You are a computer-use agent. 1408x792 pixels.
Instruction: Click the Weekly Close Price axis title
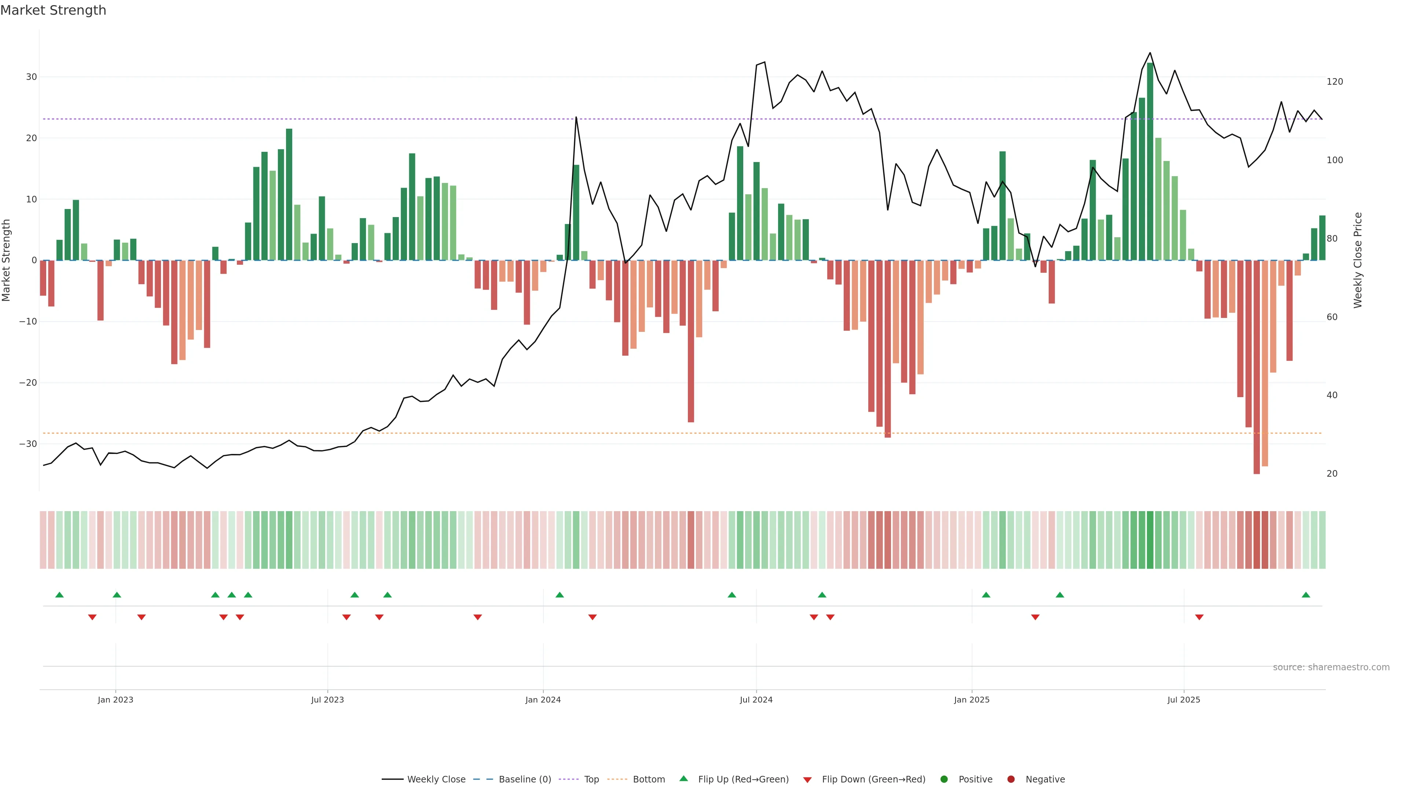tap(1358, 260)
